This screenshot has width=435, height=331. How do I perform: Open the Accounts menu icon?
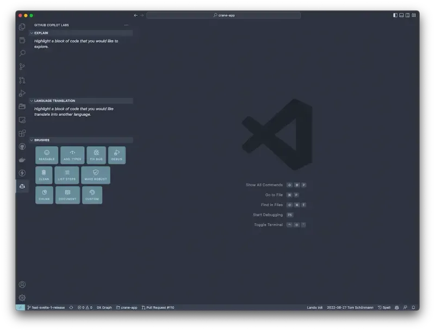tap(22, 285)
